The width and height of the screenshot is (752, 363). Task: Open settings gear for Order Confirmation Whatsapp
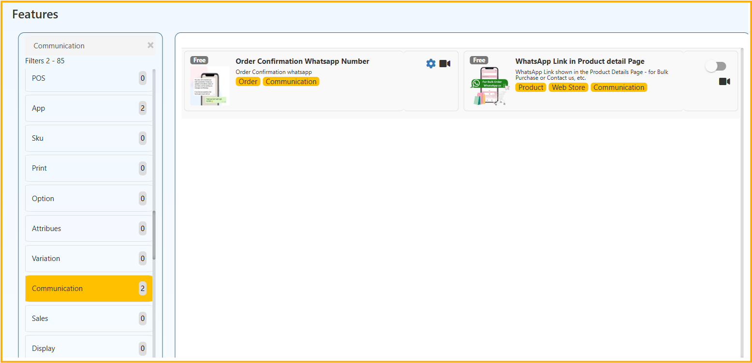(430, 64)
